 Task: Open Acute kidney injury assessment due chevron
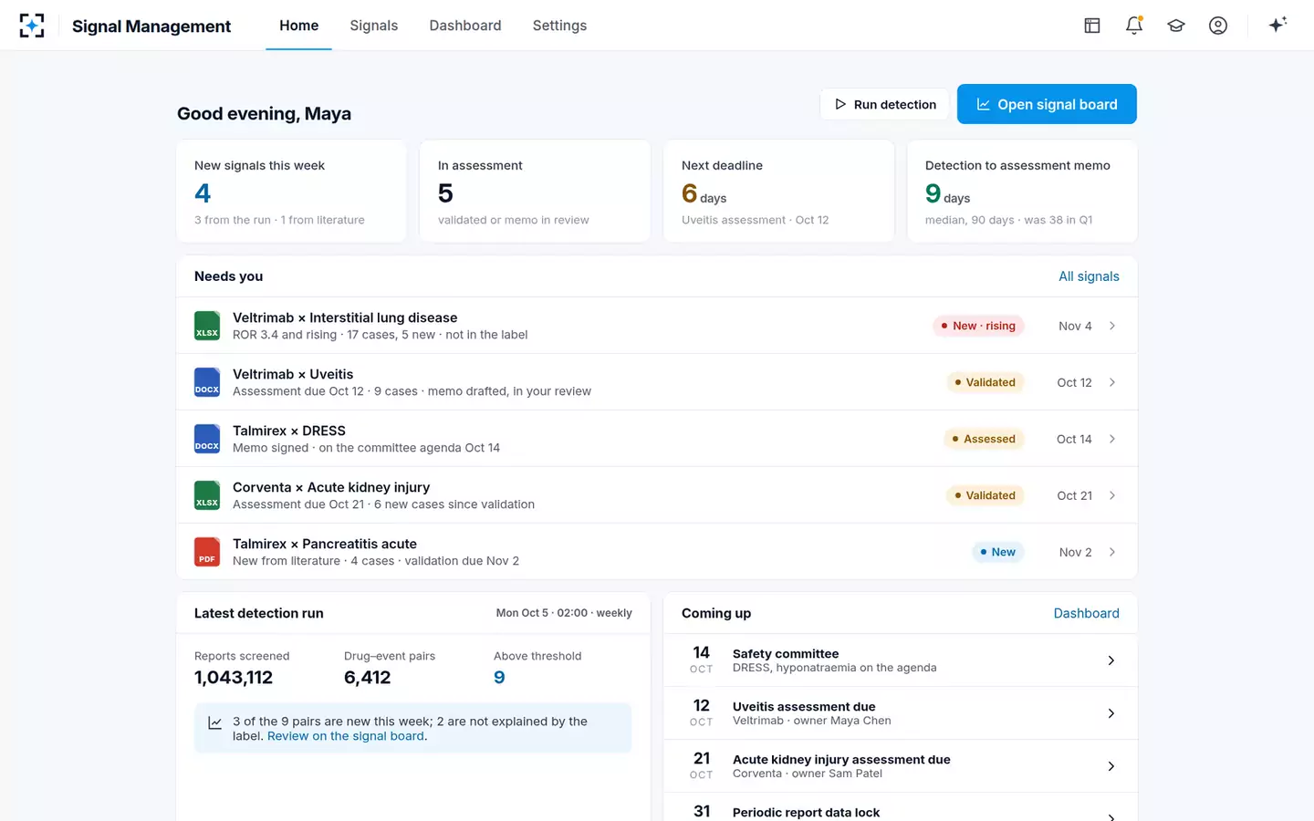(1111, 766)
